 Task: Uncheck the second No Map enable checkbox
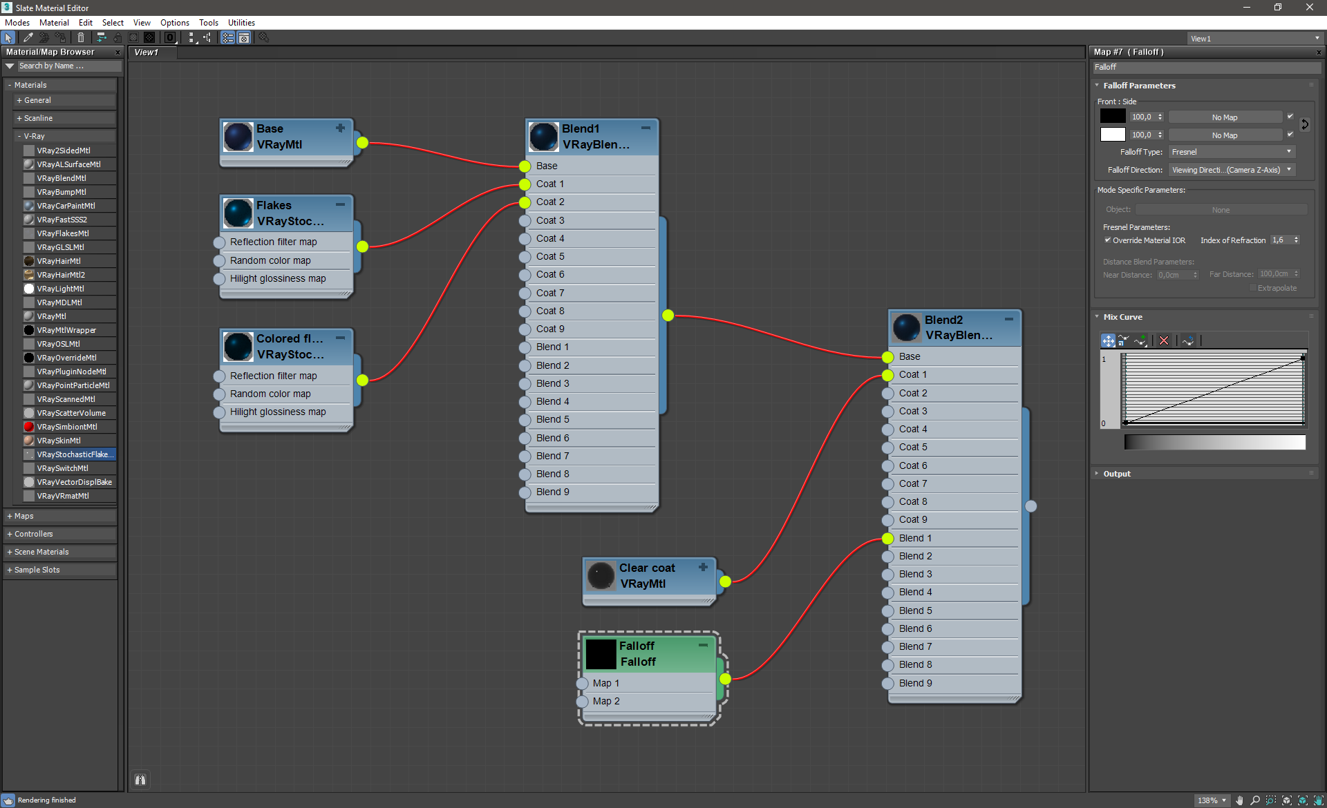[1290, 135]
